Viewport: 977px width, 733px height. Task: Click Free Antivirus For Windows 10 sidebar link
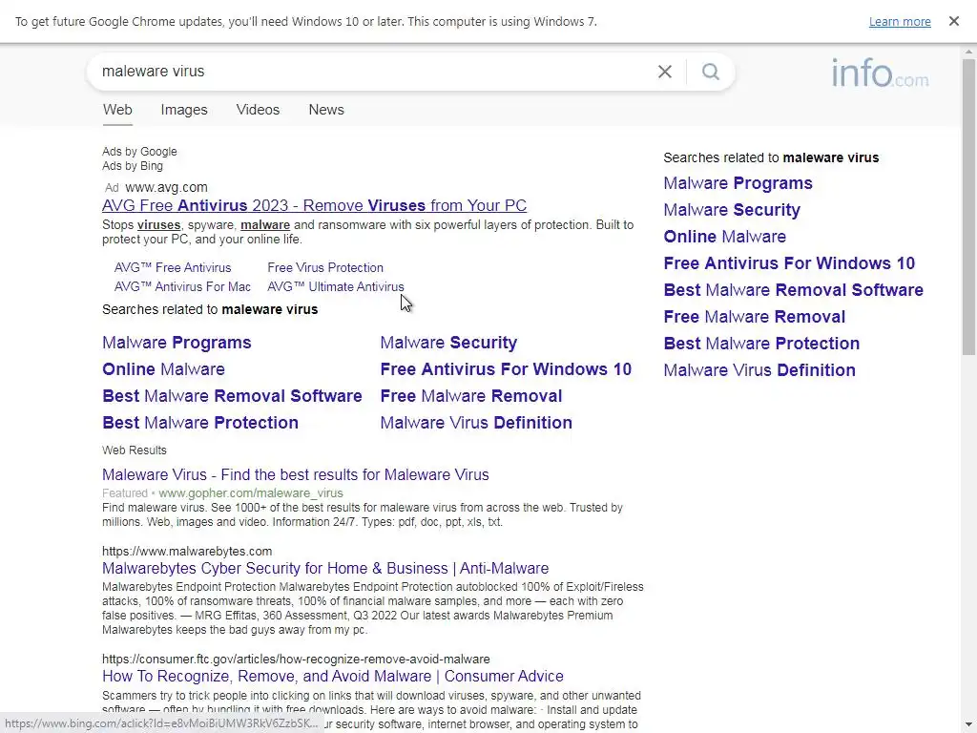click(789, 263)
